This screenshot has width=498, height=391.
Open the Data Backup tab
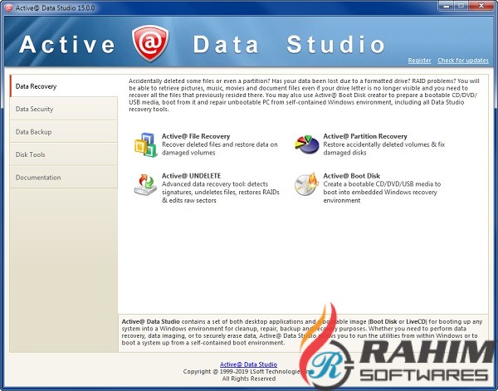point(64,132)
